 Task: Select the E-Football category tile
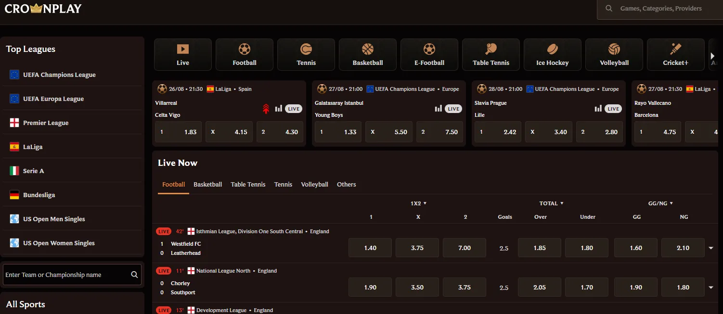(x=429, y=55)
